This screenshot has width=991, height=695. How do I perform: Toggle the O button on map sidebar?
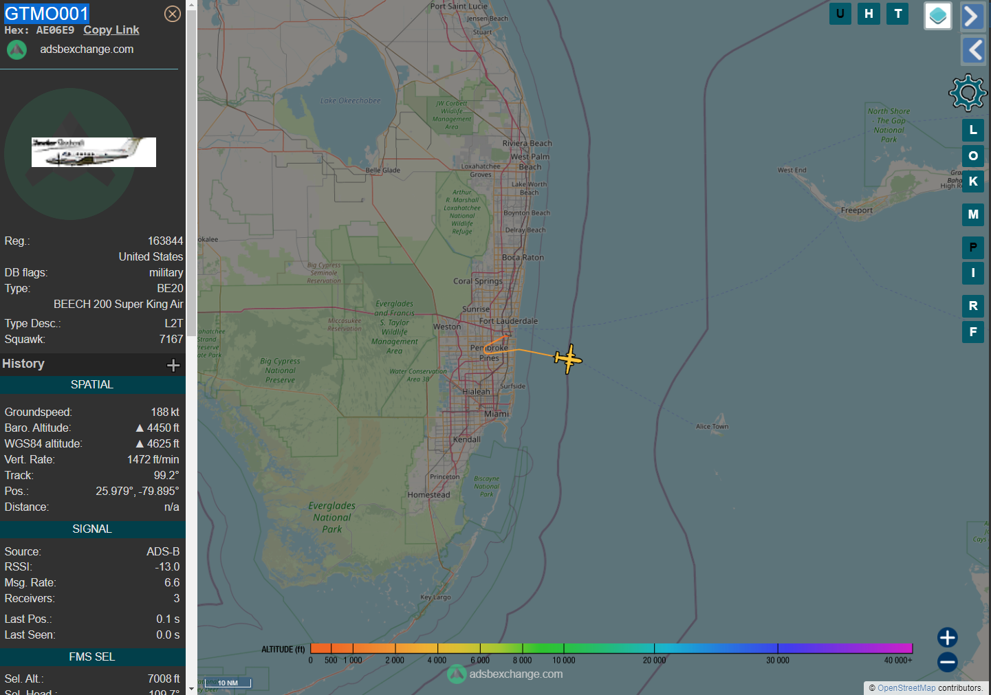(x=973, y=156)
